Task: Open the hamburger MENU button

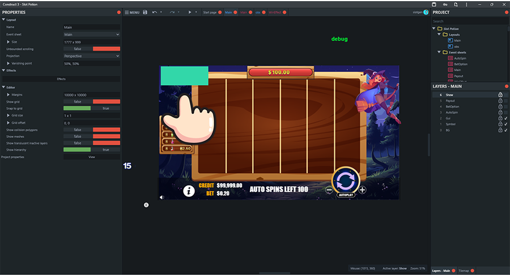Action: (x=132, y=12)
